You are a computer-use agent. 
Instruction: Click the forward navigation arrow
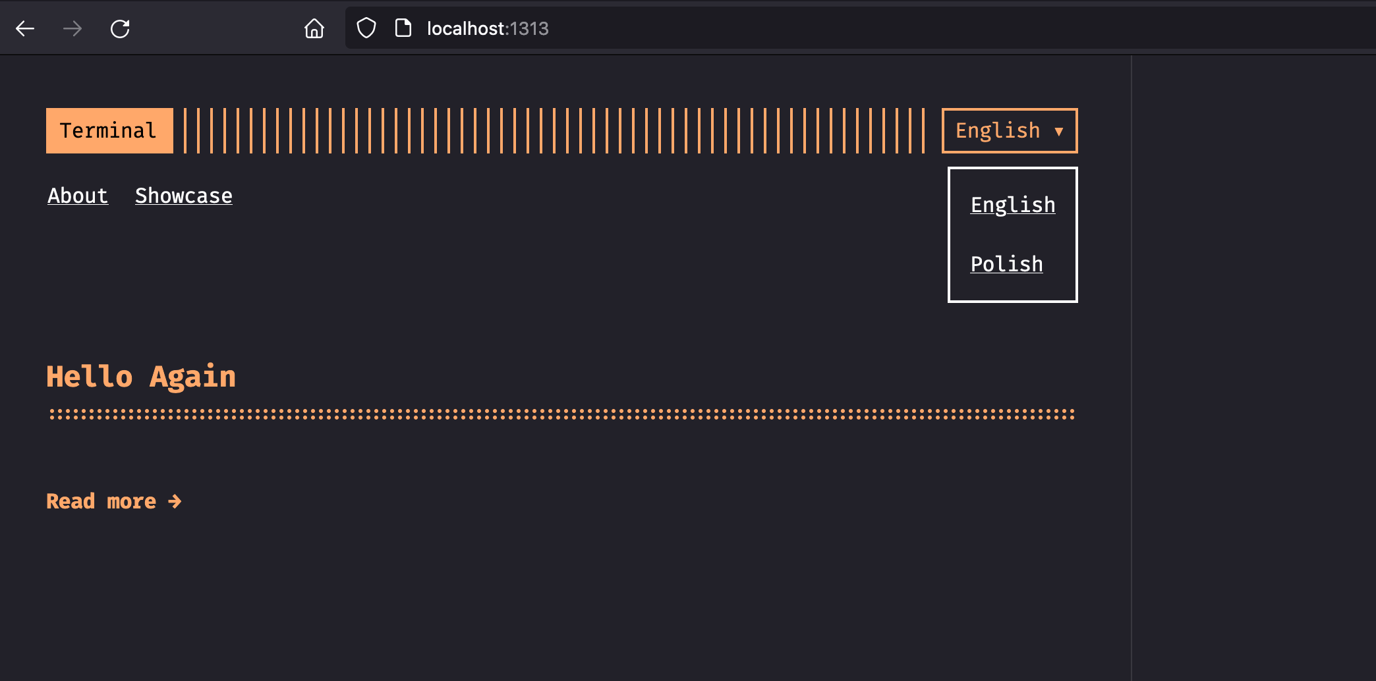coord(72,28)
